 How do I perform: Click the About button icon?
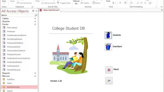point(109,70)
